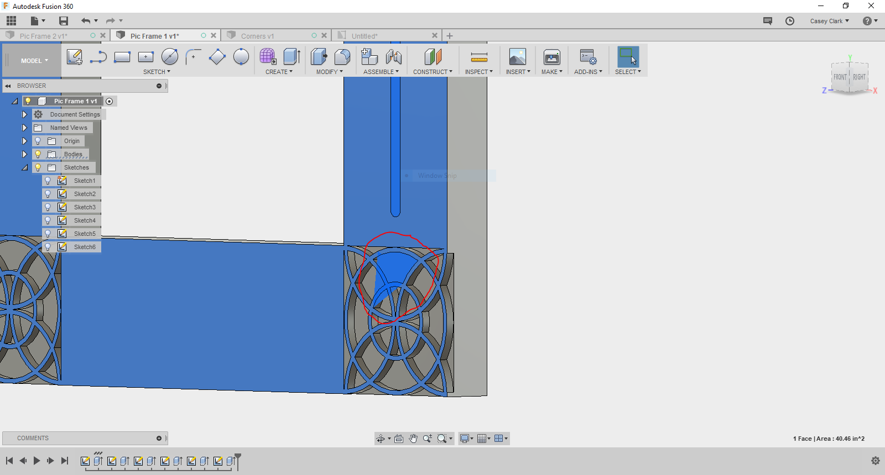Click the timeline end marker
The width and height of the screenshot is (885, 475).
click(x=238, y=462)
